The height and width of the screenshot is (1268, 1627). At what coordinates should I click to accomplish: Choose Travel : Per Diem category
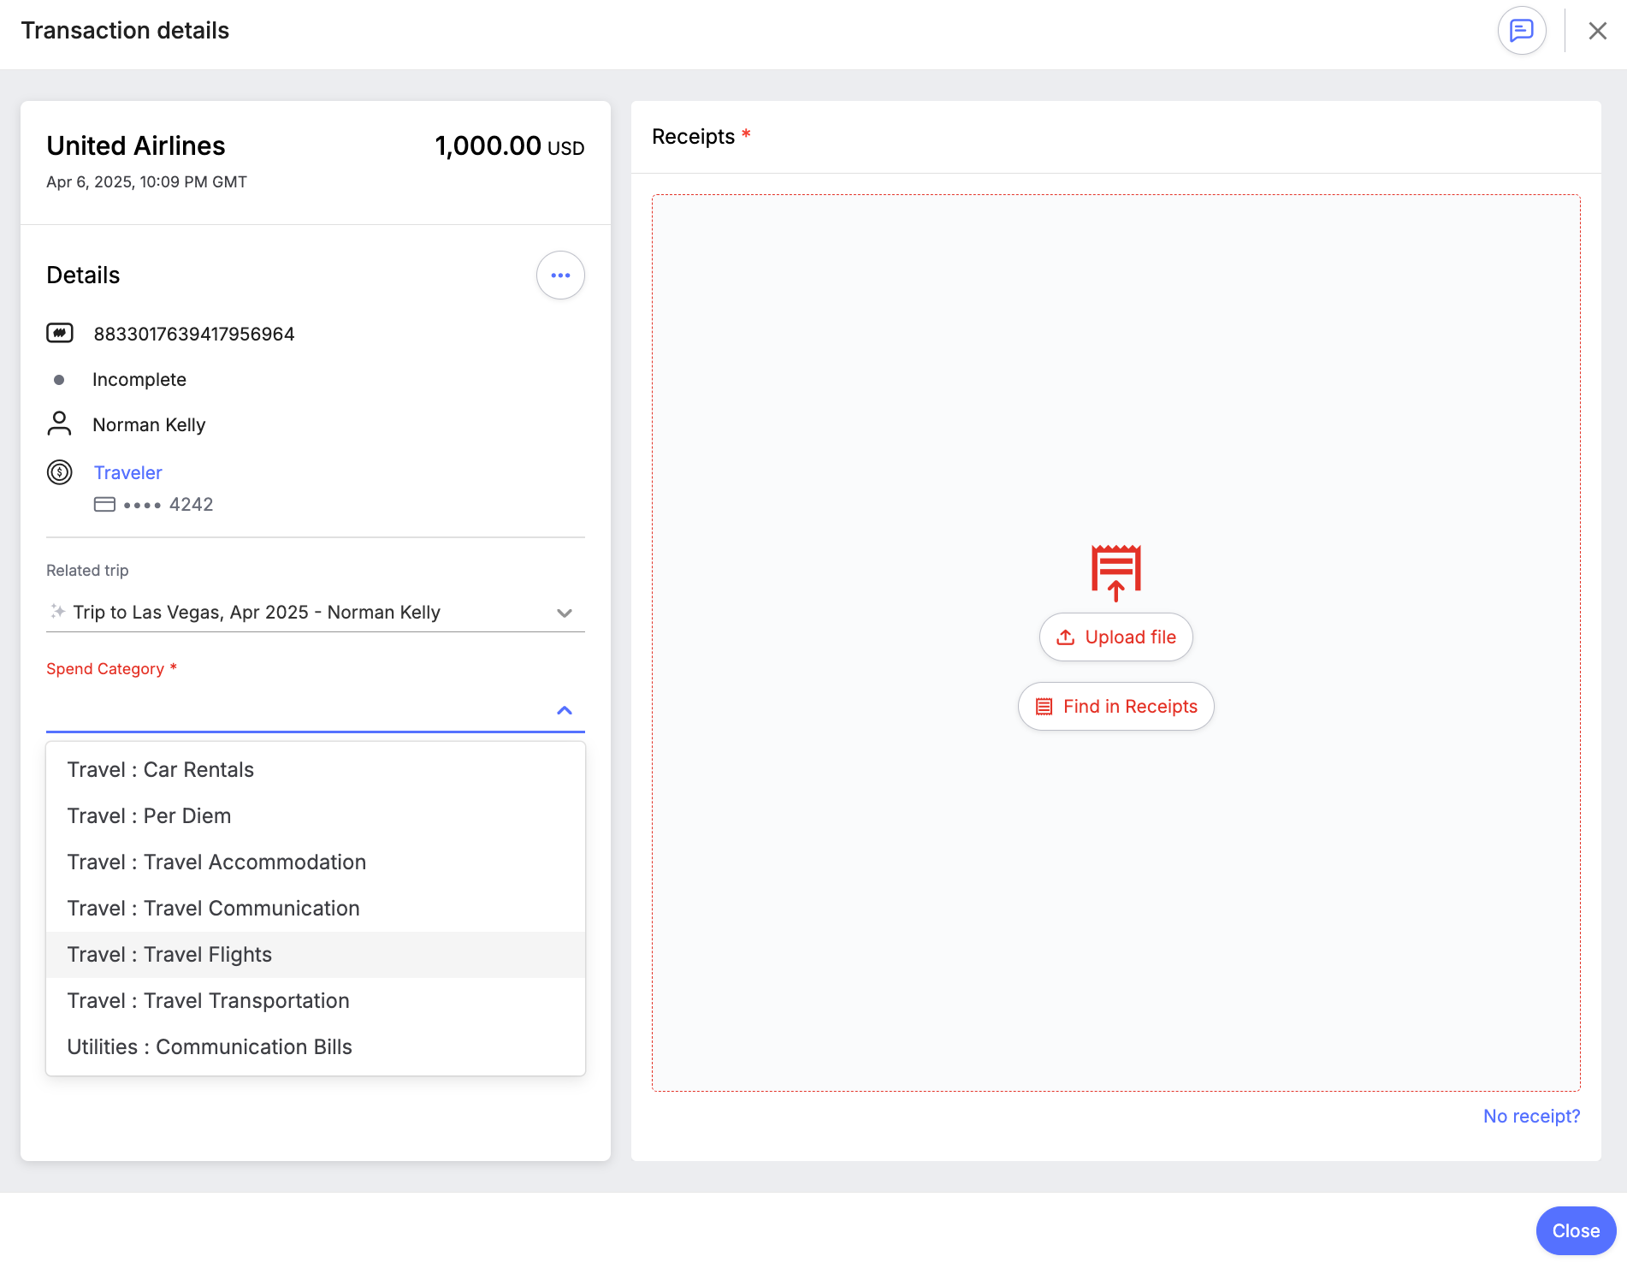(316, 816)
